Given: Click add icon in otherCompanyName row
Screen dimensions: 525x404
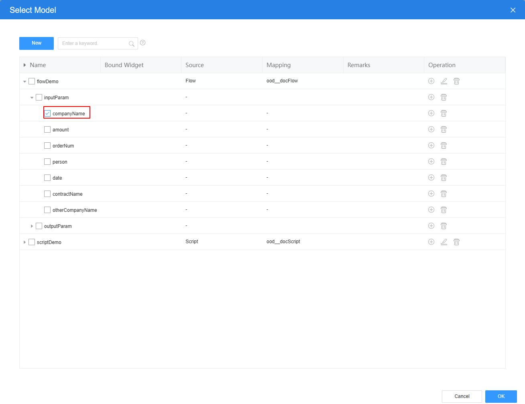Looking at the screenshot, I should click(431, 209).
